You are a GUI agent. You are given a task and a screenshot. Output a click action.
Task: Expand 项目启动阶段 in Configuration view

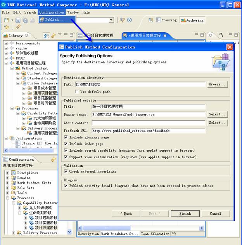click(x=25, y=218)
